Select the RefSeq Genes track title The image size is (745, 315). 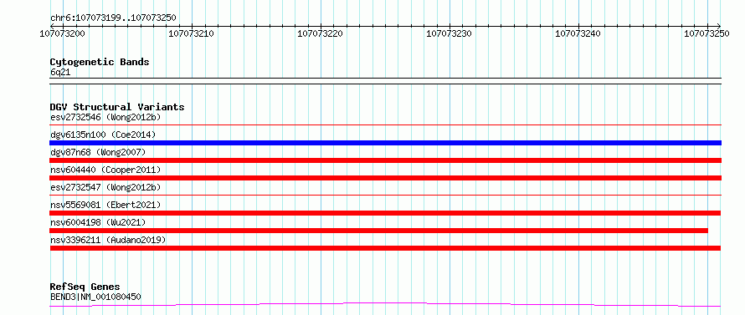85,287
